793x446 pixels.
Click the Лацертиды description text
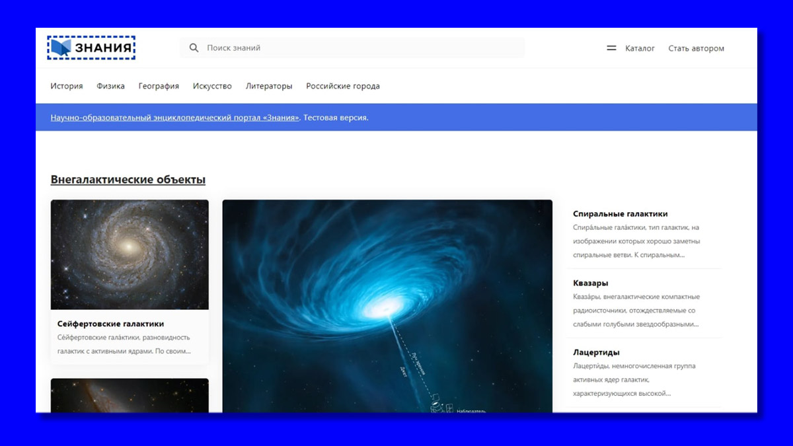[634, 380]
